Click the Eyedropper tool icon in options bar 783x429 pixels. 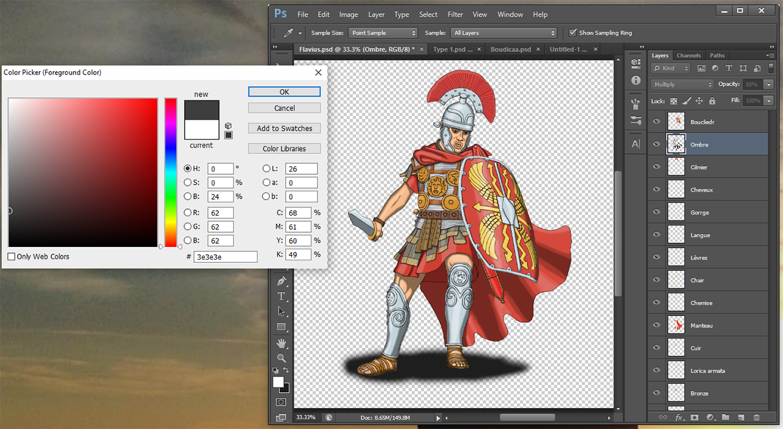288,33
